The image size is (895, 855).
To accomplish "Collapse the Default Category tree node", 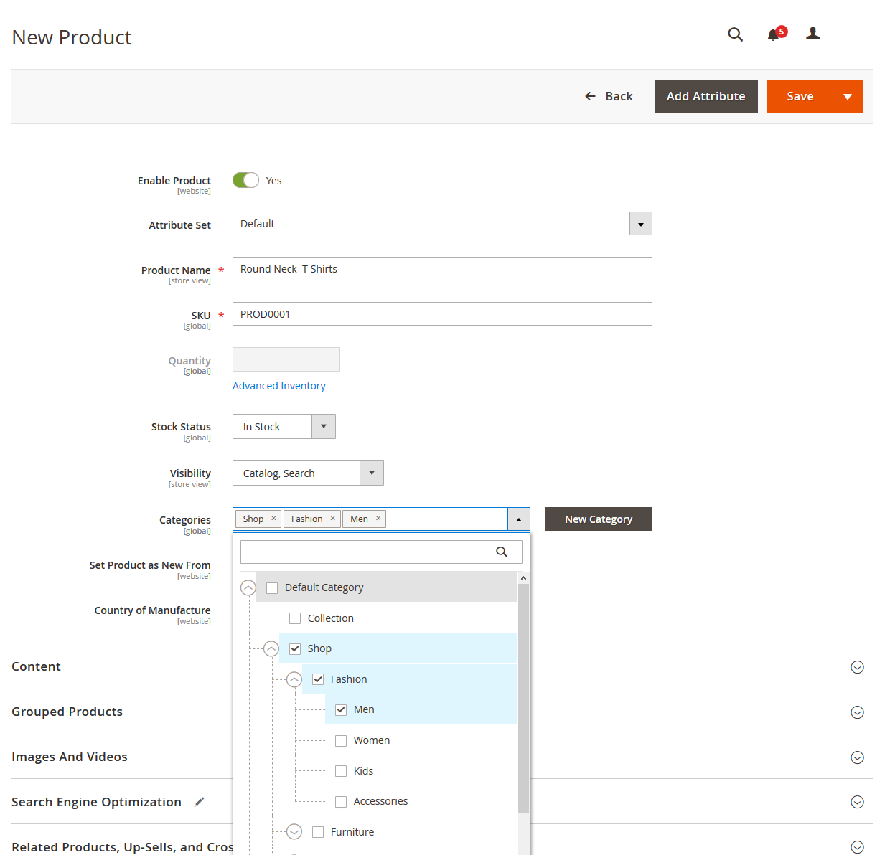I will tap(248, 587).
